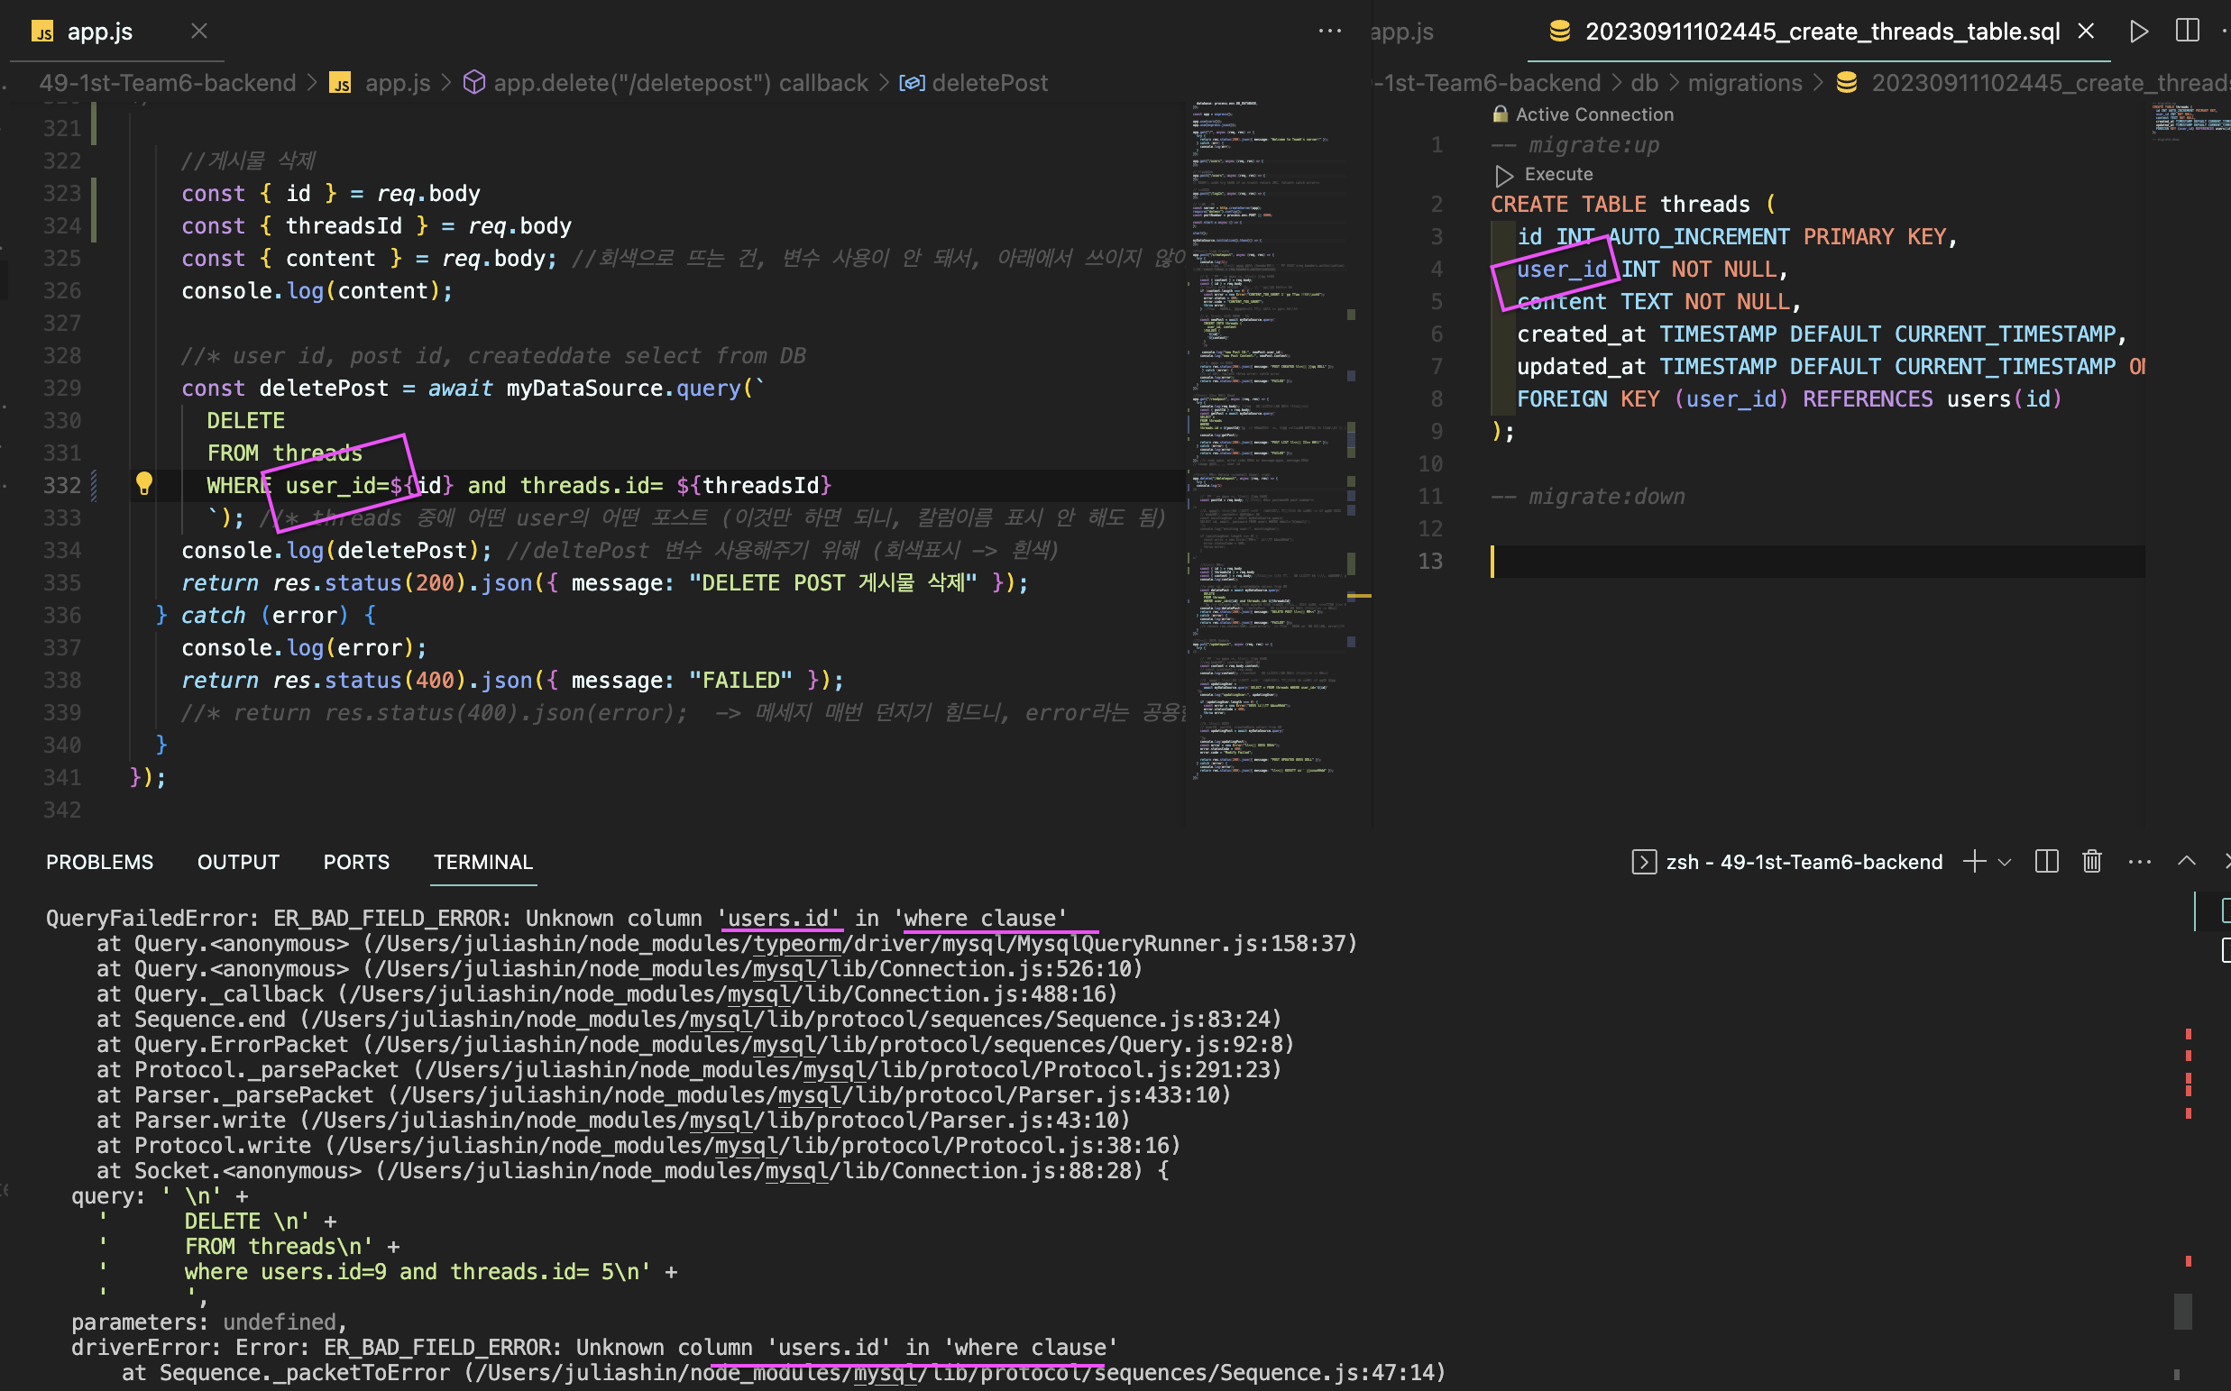Close the app.js editor tab
Image resolution: width=2231 pixels, height=1391 pixels.
tap(198, 32)
